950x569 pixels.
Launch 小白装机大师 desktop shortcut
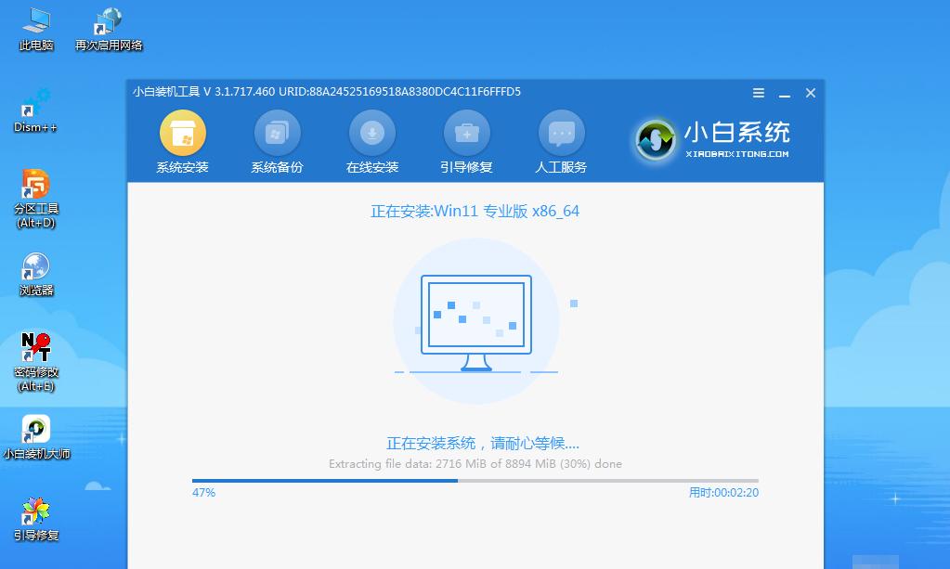[x=36, y=437]
